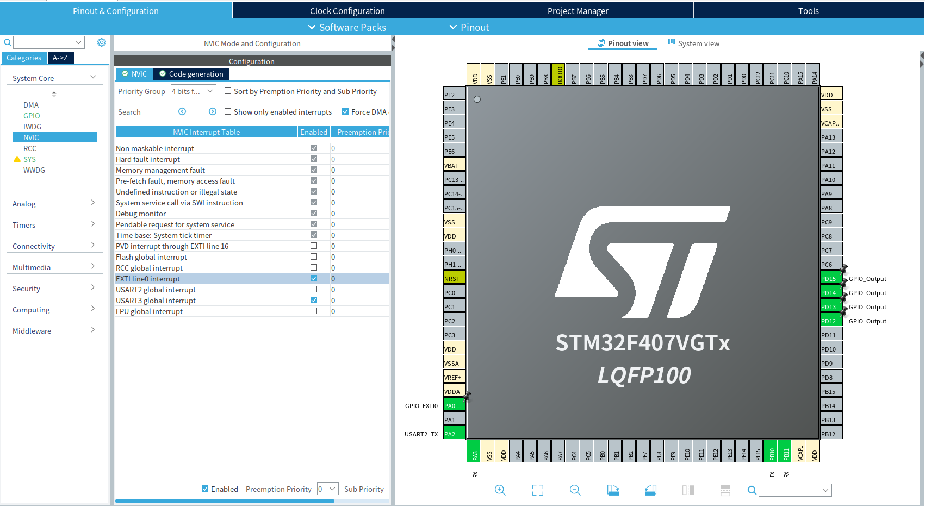Select the green PB10 pin
925x507 pixels.
pyautogui.click(x=771, y=452)
